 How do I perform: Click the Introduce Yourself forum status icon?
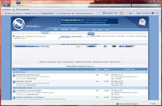pyautogui.click(x=14, y=82)
